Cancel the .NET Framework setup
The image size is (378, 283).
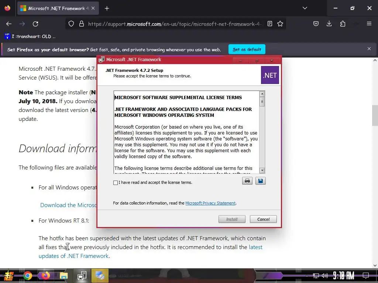(x=263, y=219)
